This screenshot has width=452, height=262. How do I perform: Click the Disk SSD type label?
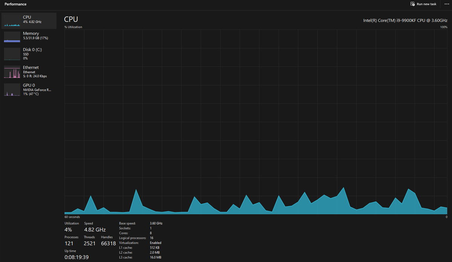click(x=26, y=54)
